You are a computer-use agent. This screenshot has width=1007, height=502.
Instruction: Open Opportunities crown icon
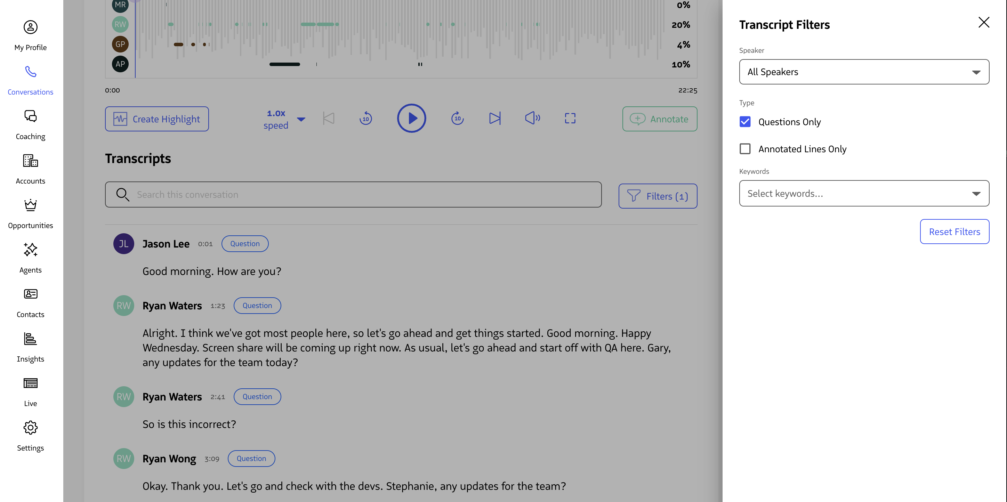(x=31, y=205)
